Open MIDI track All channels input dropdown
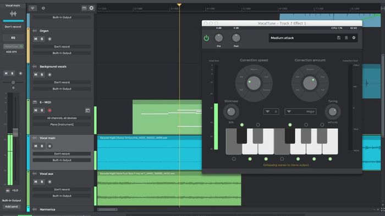 tap(62, 118)
